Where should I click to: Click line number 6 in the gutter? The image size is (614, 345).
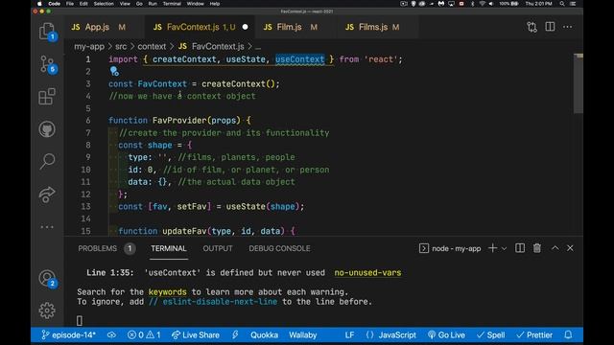tap(88, 121)
